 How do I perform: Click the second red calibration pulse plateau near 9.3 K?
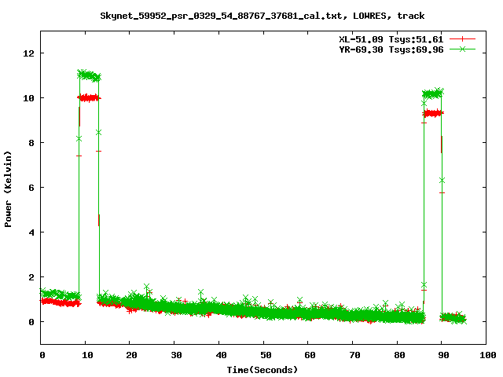click(433, 113)
